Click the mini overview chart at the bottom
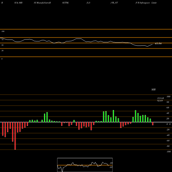 (x=85, y=165)
